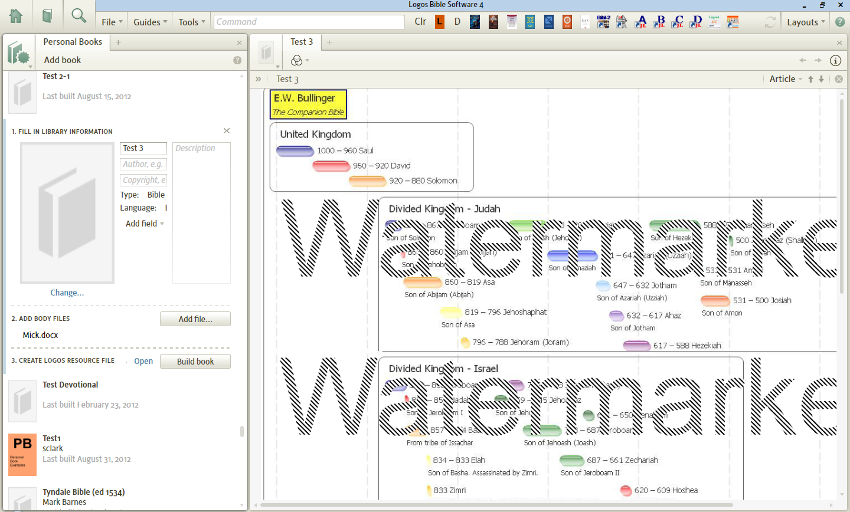Click the Change... cover image link
This screenshot has width=850, height=512.
pos(67,293)
